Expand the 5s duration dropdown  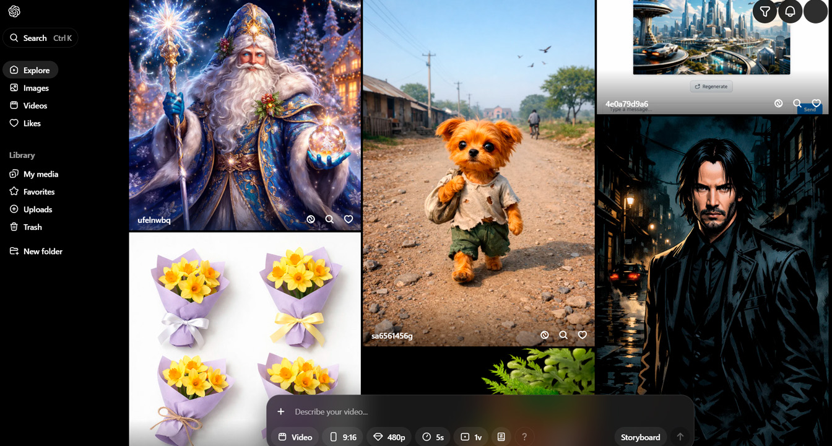pos(433,437)
